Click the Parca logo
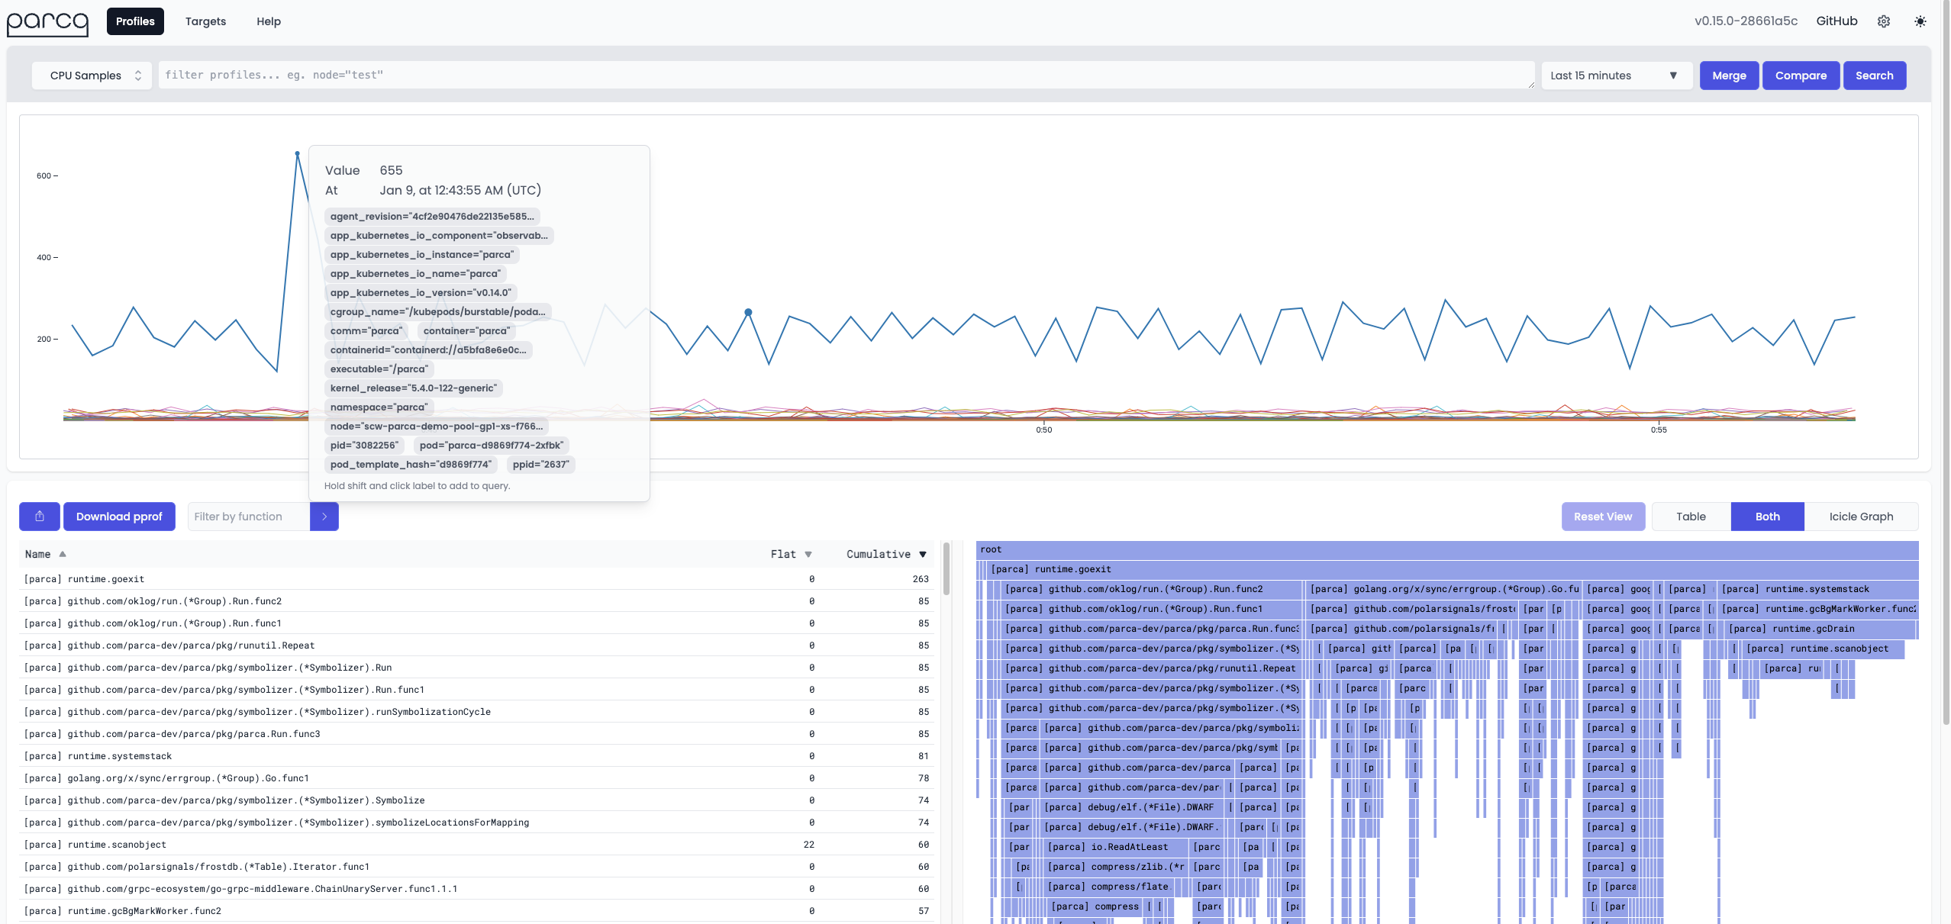1951x924 pixels. tap(47, 23)
